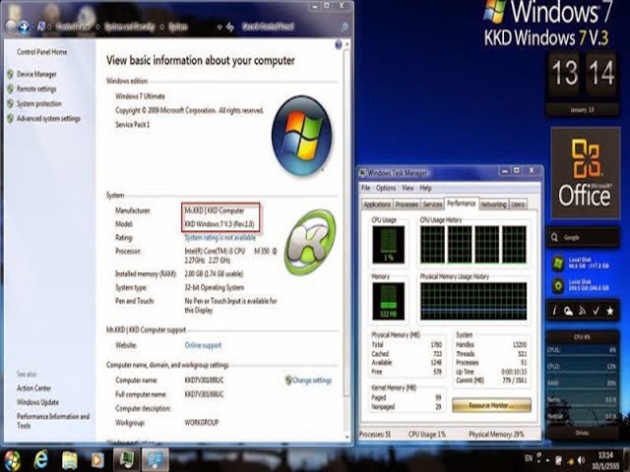630x472 pixels.
Task: Open the Help menu in Task Manager
Action: (425, 188)
